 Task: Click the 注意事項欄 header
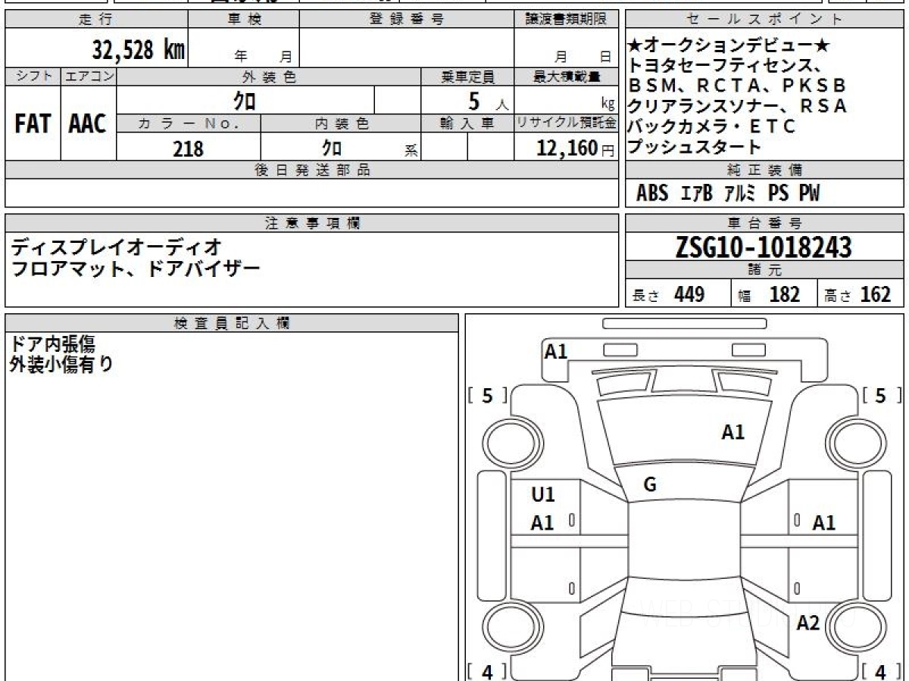point(311,223)
